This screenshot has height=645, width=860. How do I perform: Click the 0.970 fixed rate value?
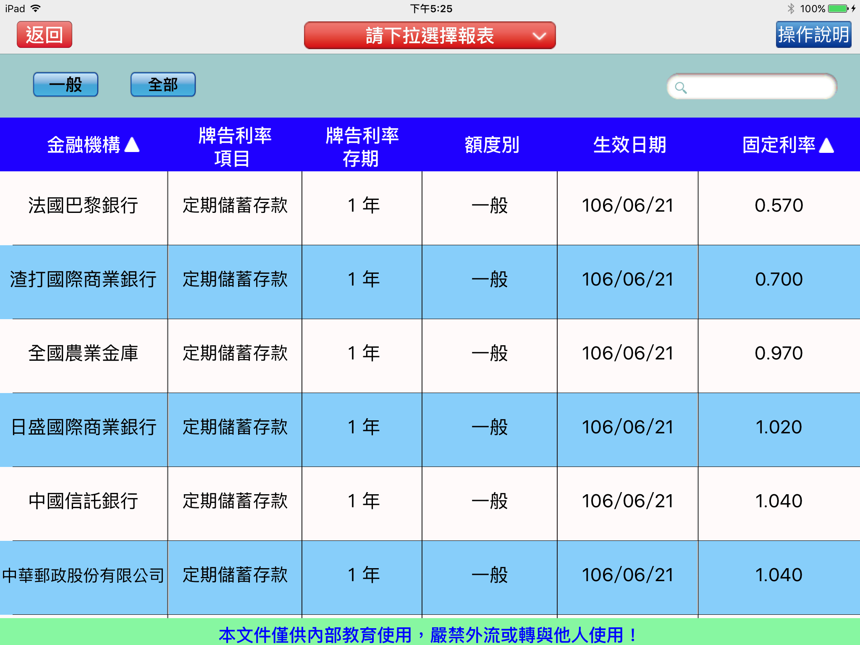pyautogui.click(x=779, y=354)
